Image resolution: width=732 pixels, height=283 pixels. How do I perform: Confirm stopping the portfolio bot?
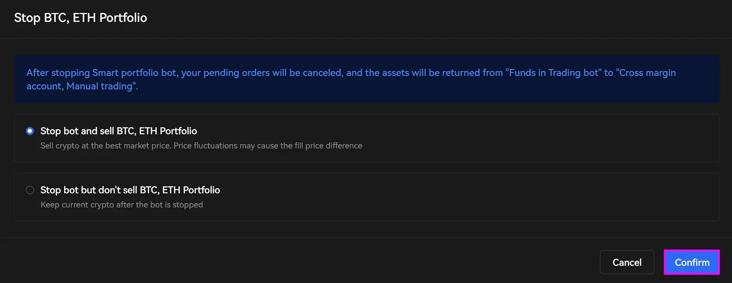(x=692, y=262)
